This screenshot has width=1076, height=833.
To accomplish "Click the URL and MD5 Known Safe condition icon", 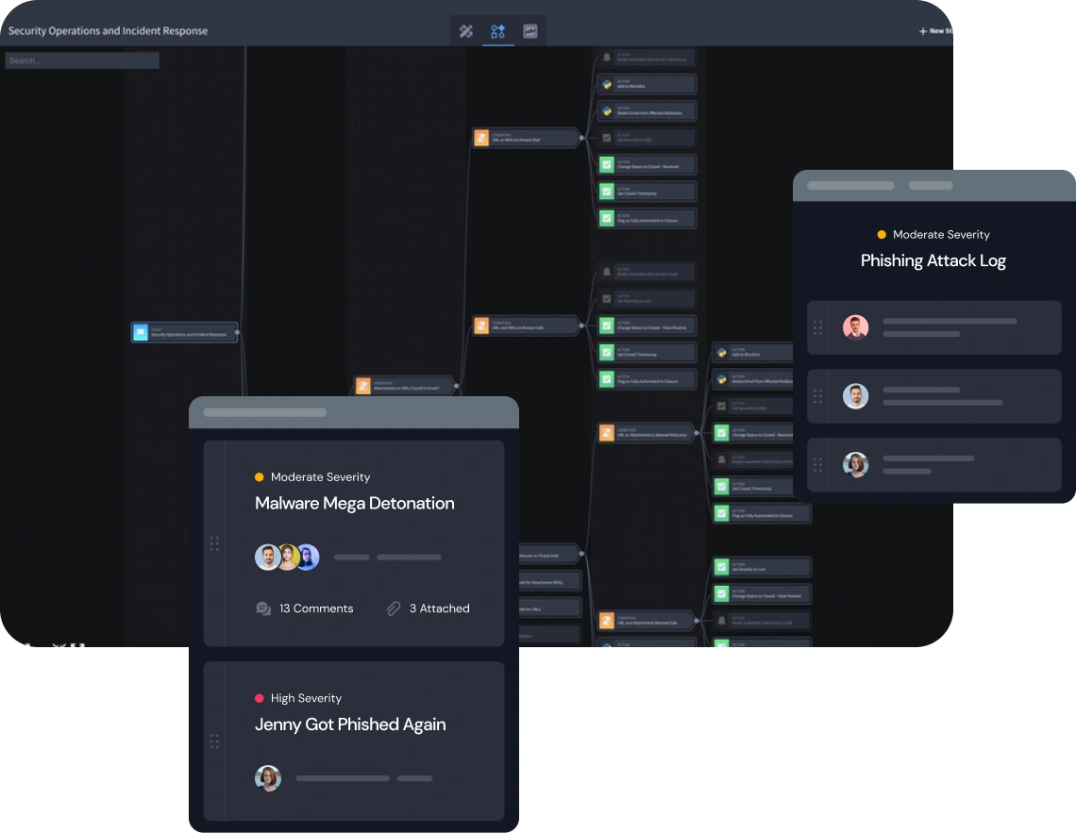I will click(481, 325).
